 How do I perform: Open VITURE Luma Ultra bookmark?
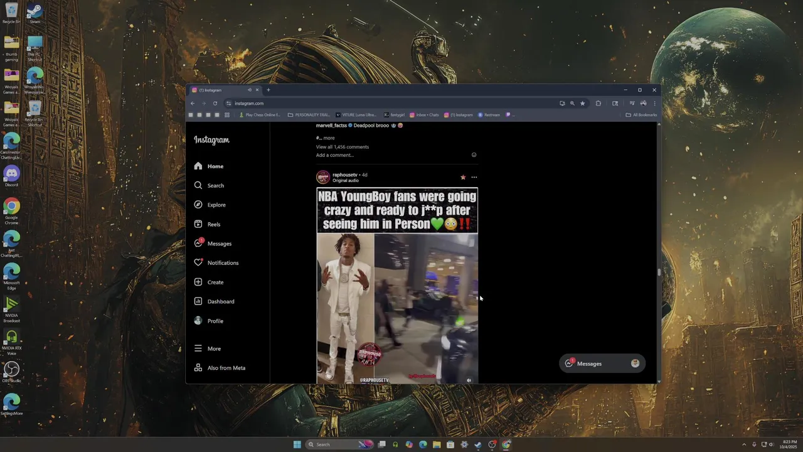356,115
